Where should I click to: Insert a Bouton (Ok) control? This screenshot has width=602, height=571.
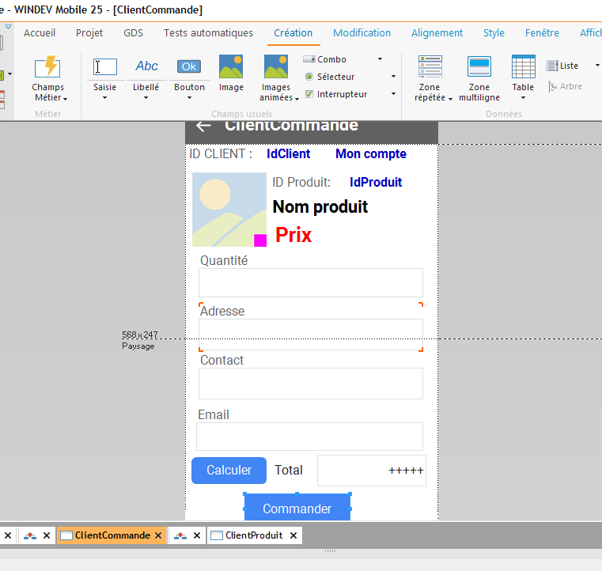tap(189, 67)
